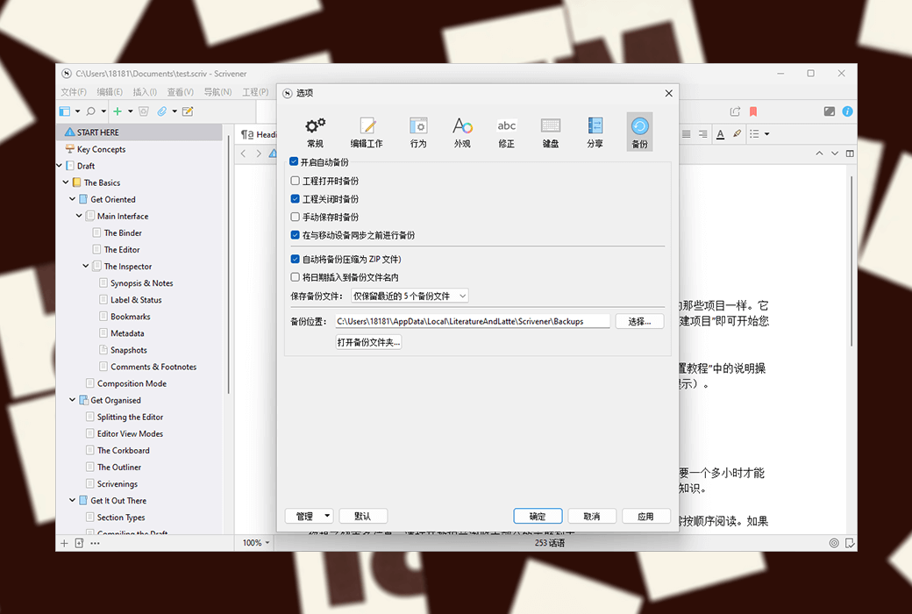Viewport: 912px width, 614px height.
Task: Collapse The Basics folder
Action: [x=66, y=182]
